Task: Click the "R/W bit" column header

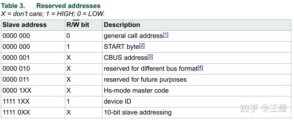Action: 78,25
